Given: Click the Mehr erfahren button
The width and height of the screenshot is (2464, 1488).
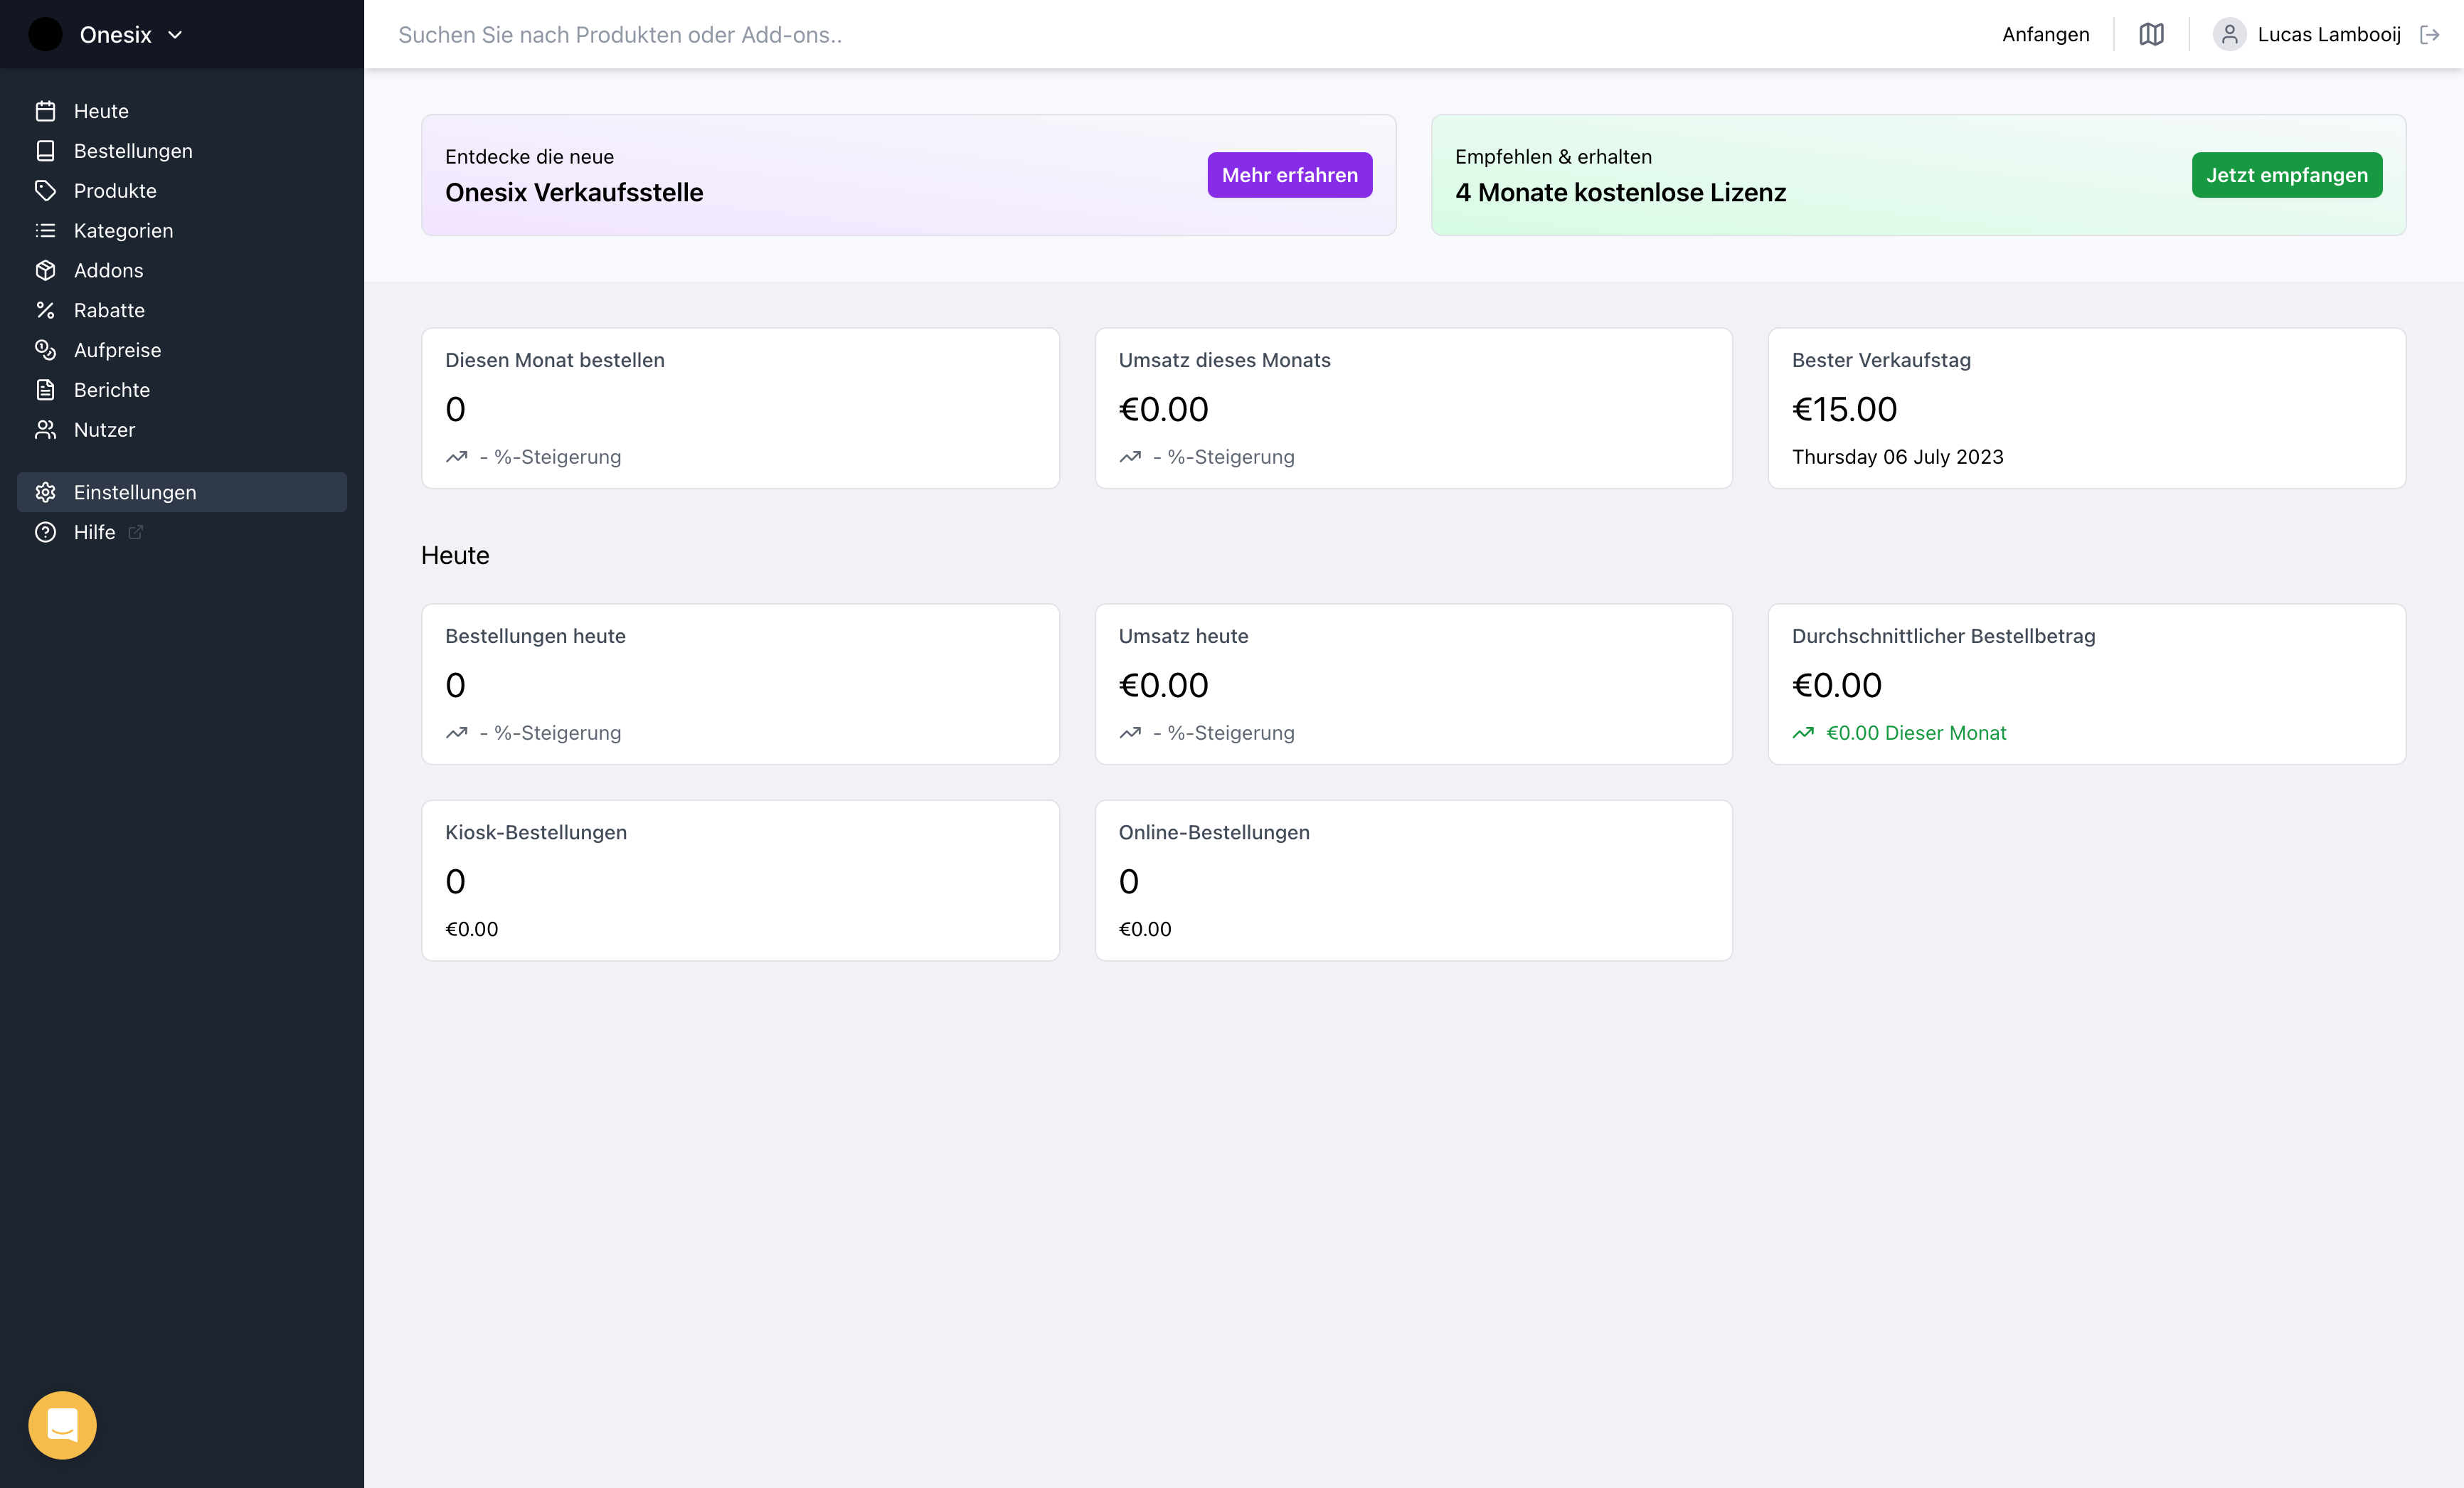Looking at the screenshot, I should click(x=1289, y=175).
